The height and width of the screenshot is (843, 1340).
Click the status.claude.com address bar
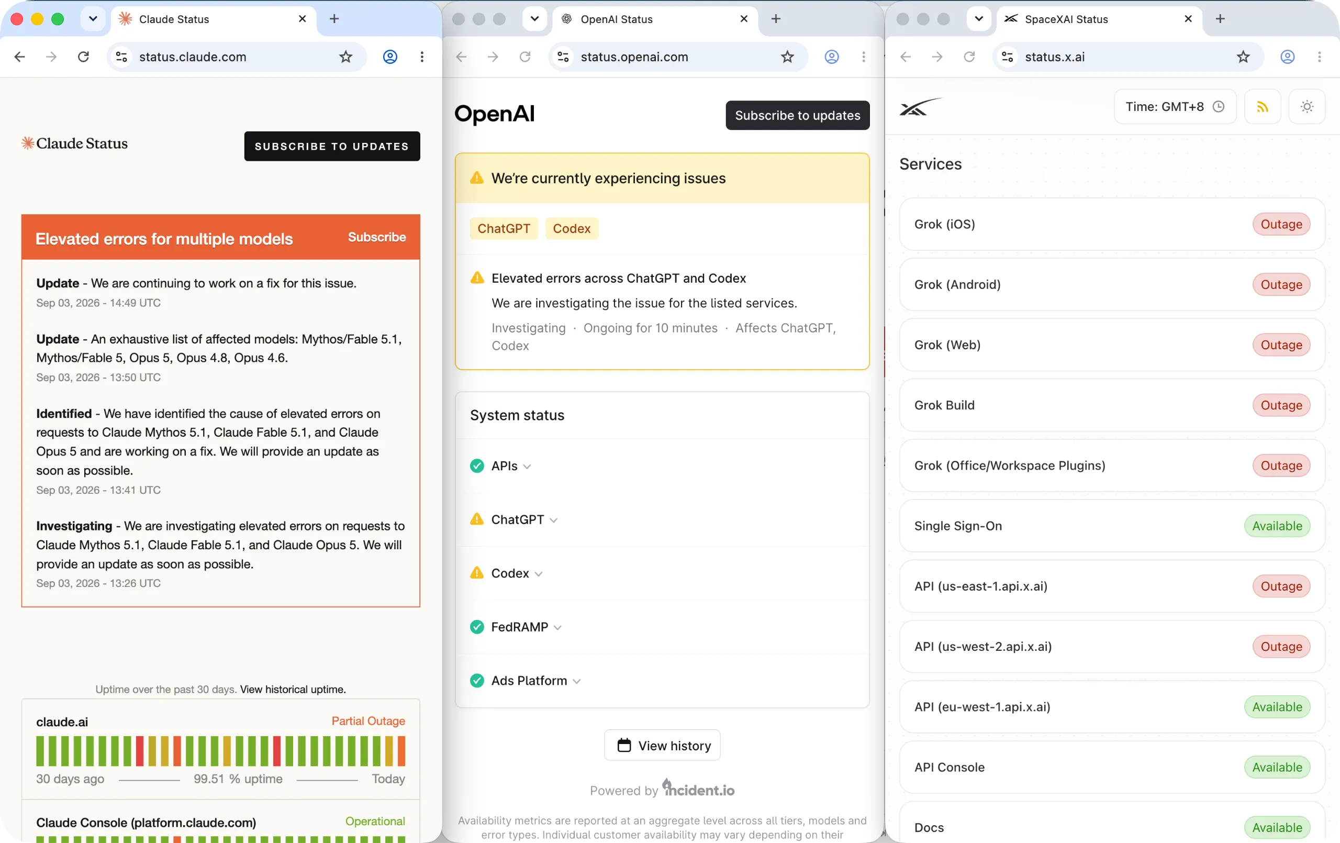(236, 57)
